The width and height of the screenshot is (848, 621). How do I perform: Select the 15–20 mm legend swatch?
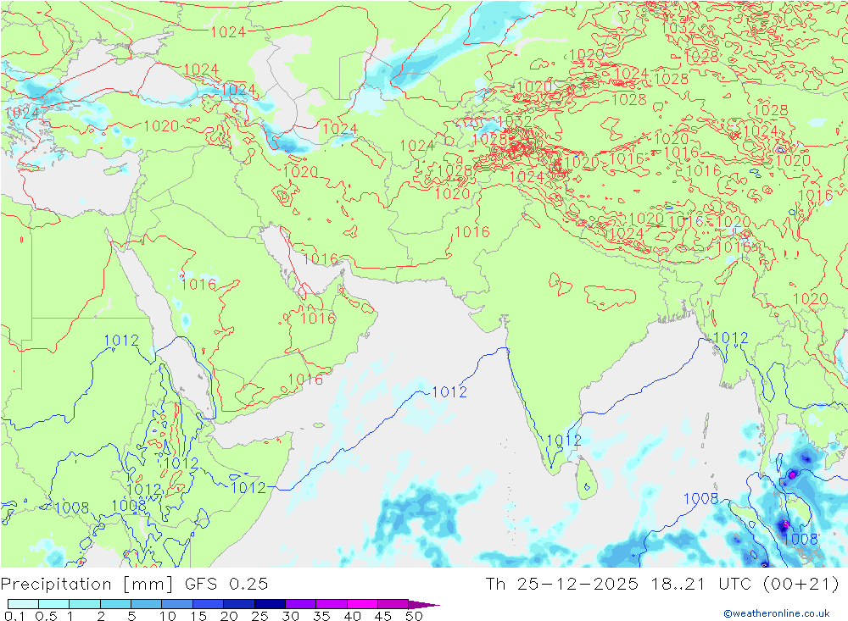coord(208,604)
